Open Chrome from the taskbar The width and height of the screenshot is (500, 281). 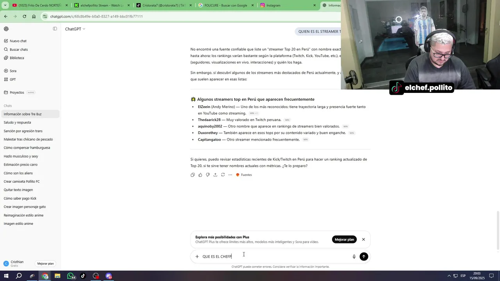[45, 276]
